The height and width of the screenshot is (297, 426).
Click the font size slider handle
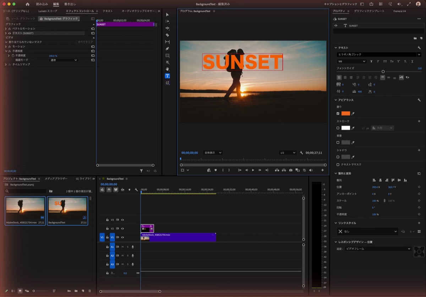[383, 71]
